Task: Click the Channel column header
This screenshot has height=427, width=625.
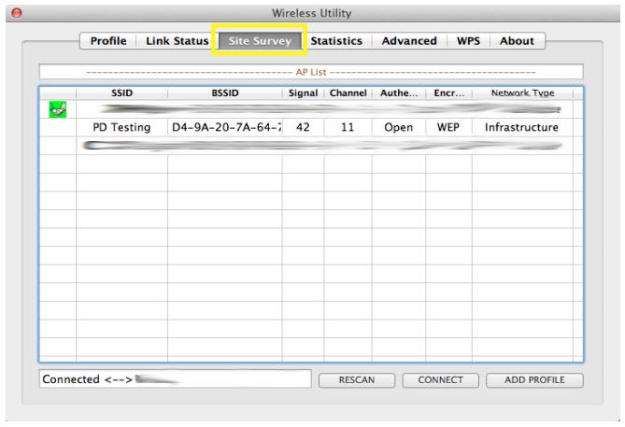Action: [x=348, y=93]
